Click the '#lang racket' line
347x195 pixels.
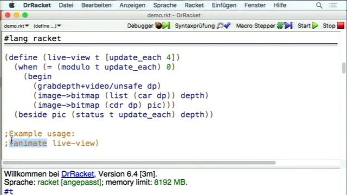(x=33, y=38)
